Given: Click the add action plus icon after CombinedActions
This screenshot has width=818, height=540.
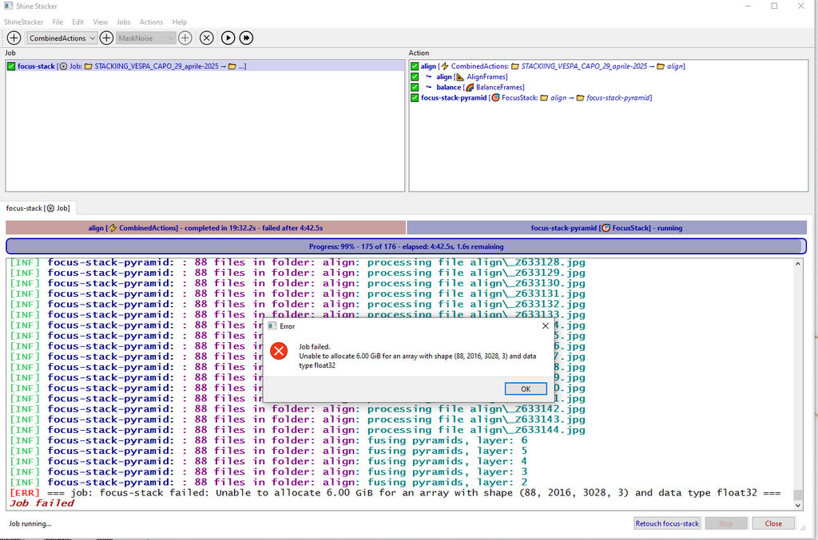Looking at the screenshot, I should [106, 37].
